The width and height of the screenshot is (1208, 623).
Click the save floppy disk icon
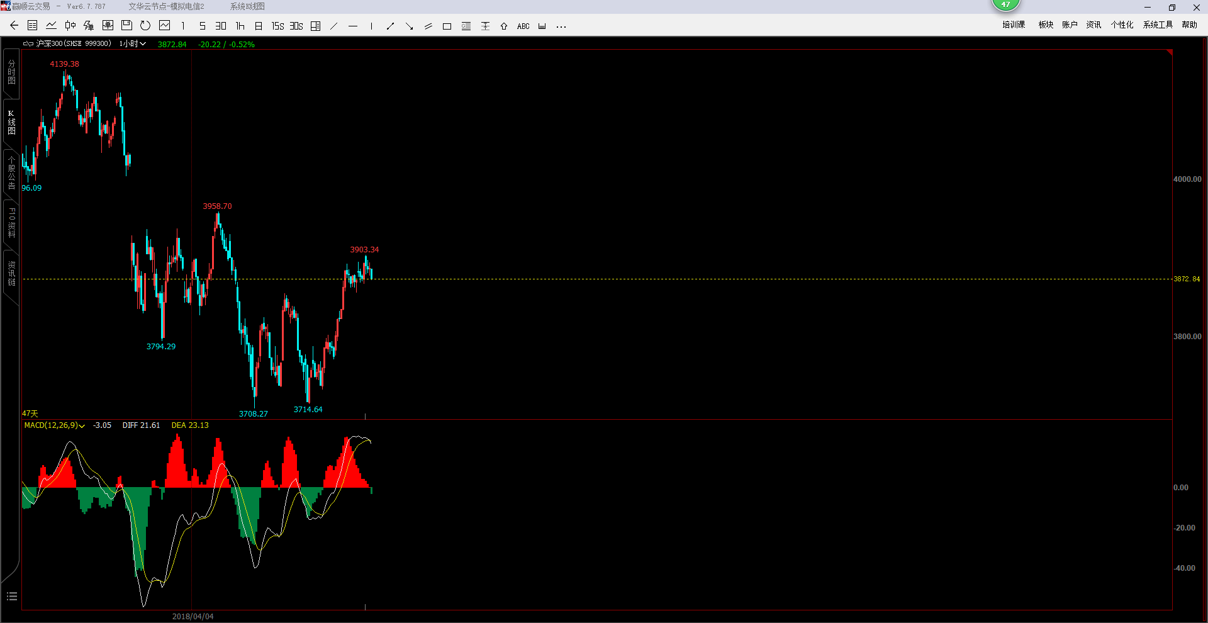pos(126,26)
